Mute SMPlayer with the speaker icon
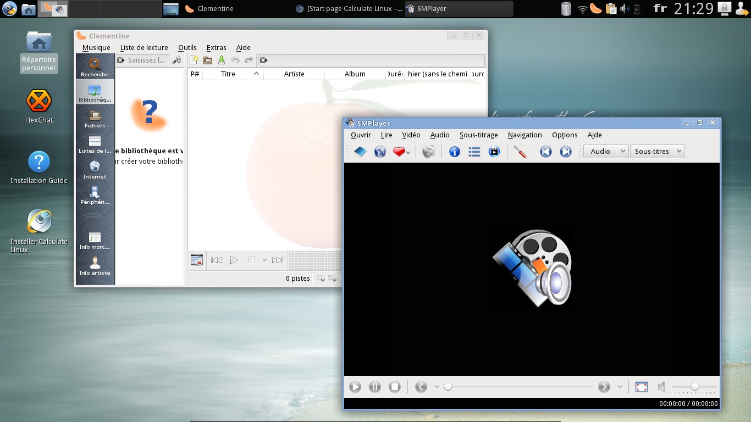This screenshot has width=751, height=422. [x=661, y=387]
